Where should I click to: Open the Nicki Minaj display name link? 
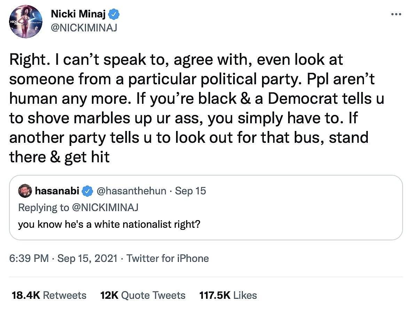click(78, 14)
